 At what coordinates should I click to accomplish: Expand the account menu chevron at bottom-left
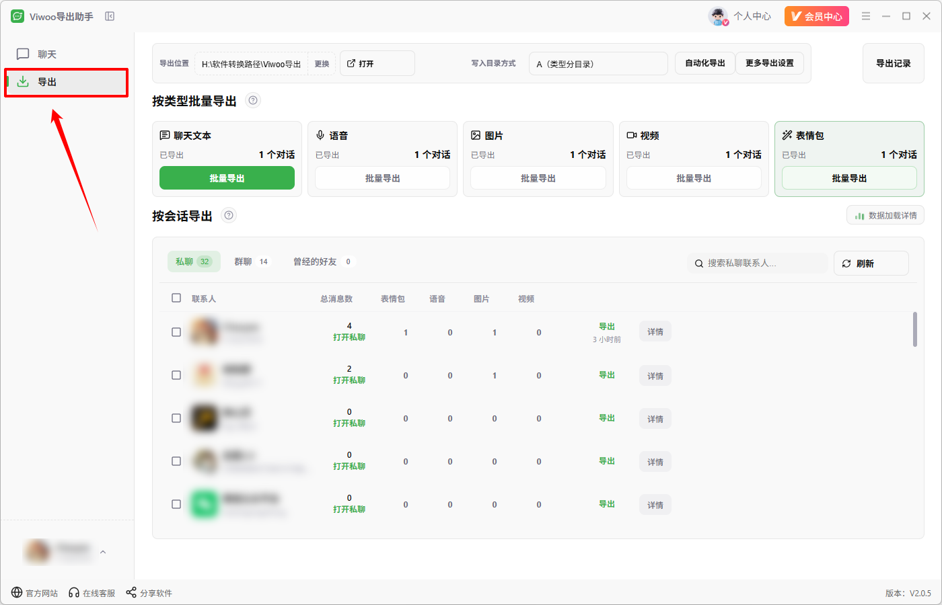point(103,552)
